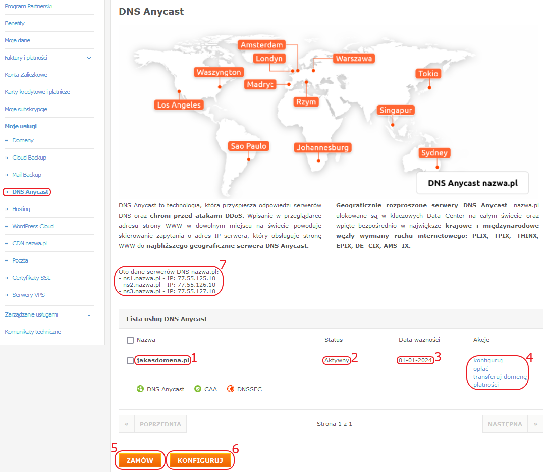Click the opłać action link
546x472 pixels.
(x=481, y=369)
